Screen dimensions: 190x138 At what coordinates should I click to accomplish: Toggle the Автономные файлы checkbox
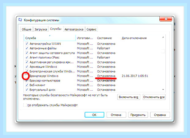(27, 48)
